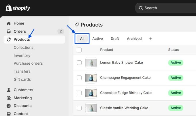Viewport: 196px width, 116px height.
Task: Open Classic Vanilla Wedding Cake product
Action: tap(124, 108)
